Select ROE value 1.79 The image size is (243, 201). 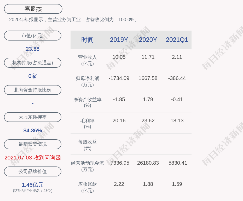tap(148, 99)
